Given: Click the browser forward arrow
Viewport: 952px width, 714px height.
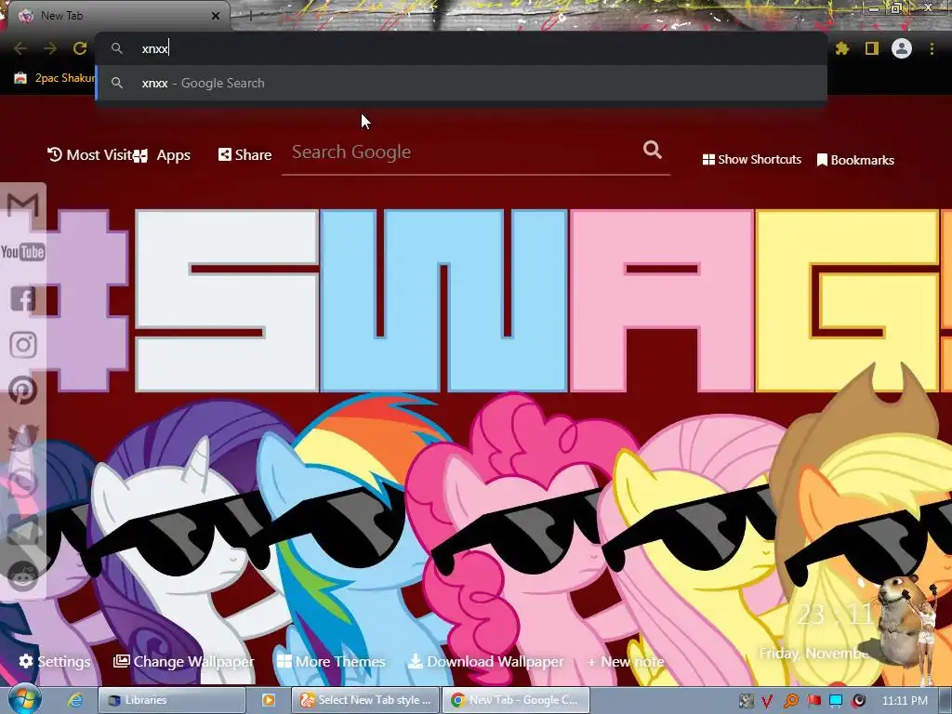Looking at the screenshot, I should click(x=50, y=48).
